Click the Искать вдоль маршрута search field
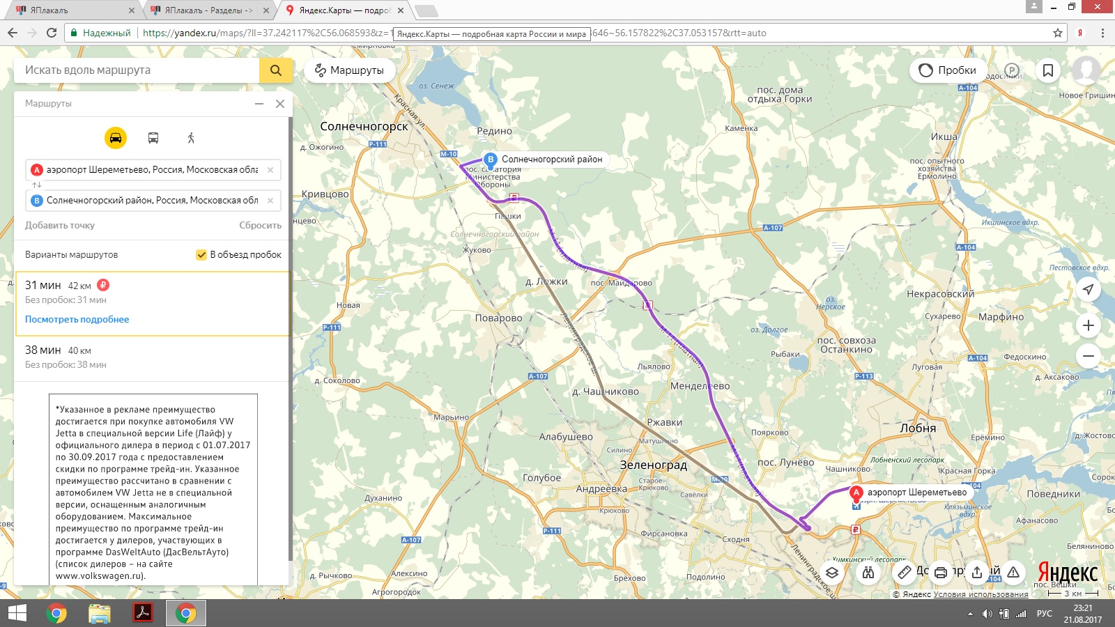This screenshot has height=627, width=1115. tap(137, 70)
